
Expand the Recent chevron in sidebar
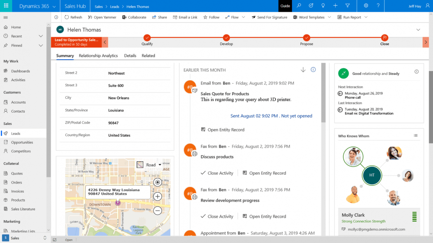tap(41, 36)
